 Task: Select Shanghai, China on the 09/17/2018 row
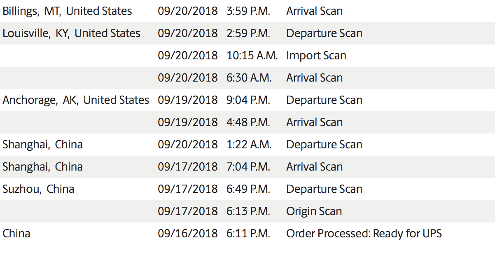click(x=43, y=167)
